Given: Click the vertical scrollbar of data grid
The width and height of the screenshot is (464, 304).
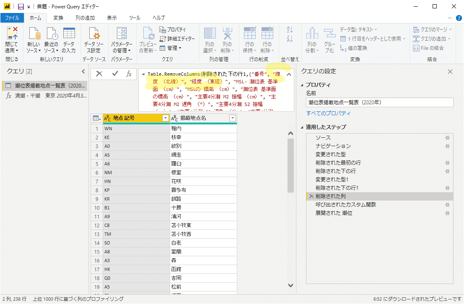Looking at the screenshot, I should click(x=290, y=165).
